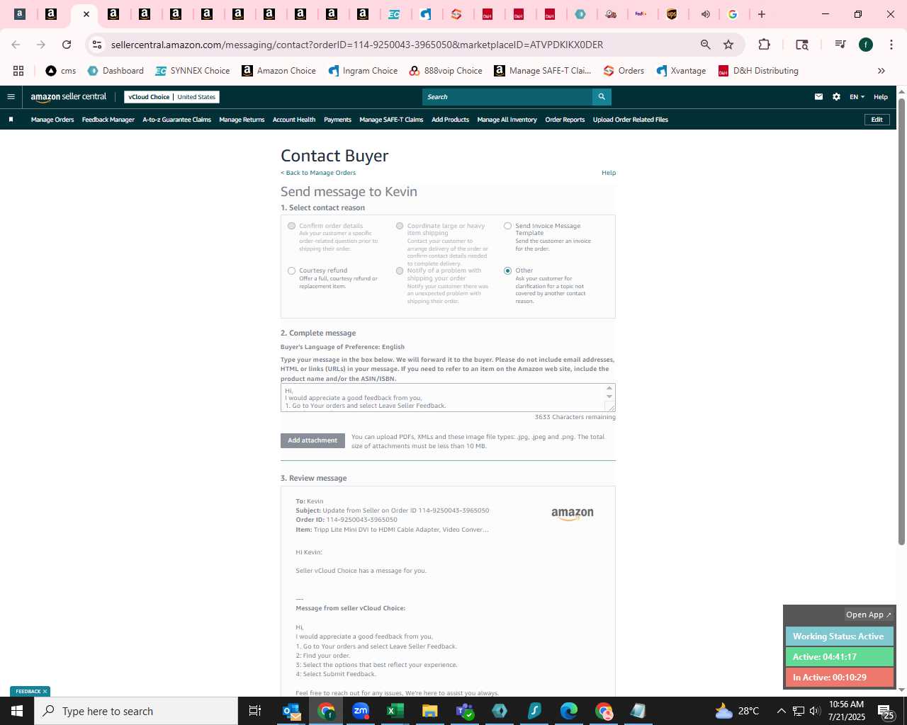Click the Windows search box on the taskbar

tap(136, 711)
